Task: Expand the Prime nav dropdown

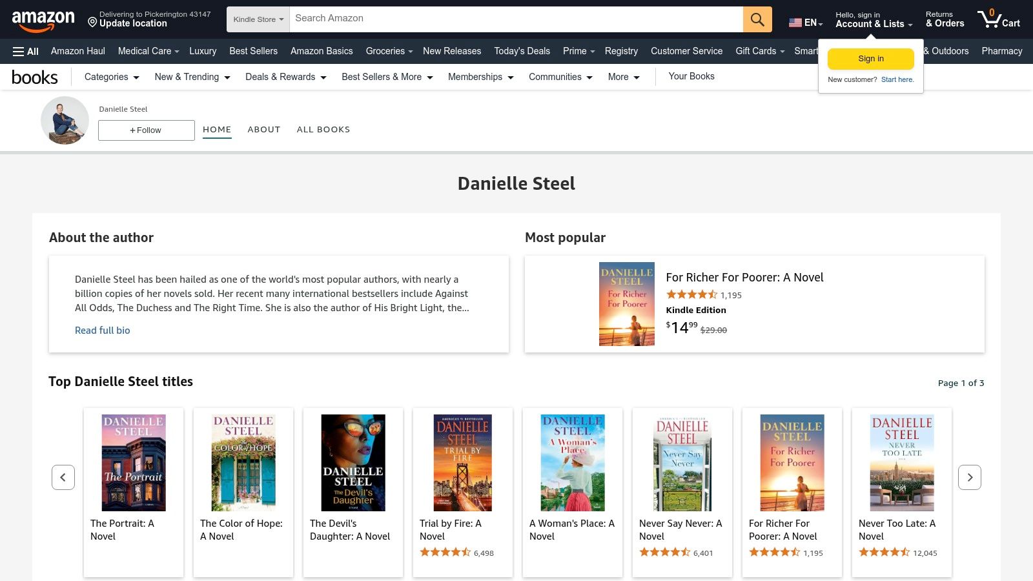Action: 578,51
